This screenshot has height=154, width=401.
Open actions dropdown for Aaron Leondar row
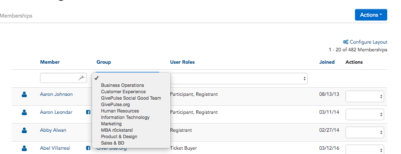365,114
